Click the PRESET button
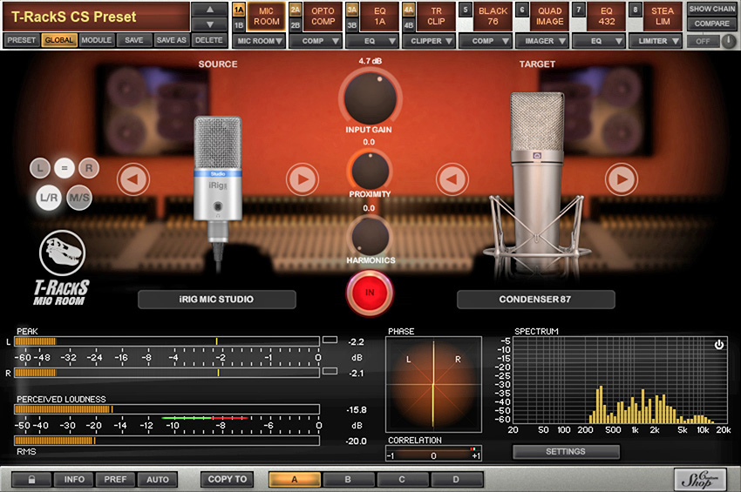The image size is (741, 492). 21,40
